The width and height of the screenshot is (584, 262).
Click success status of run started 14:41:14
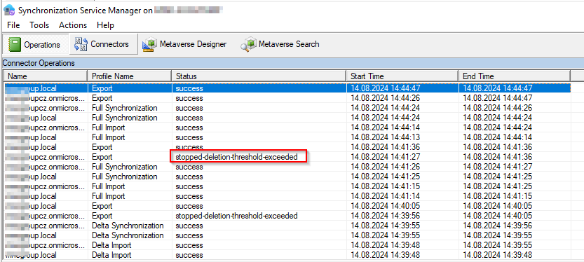pos(189,196)
